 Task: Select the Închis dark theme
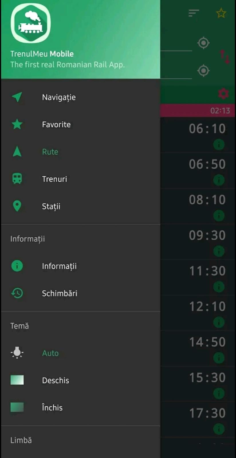tap(52, 408)
